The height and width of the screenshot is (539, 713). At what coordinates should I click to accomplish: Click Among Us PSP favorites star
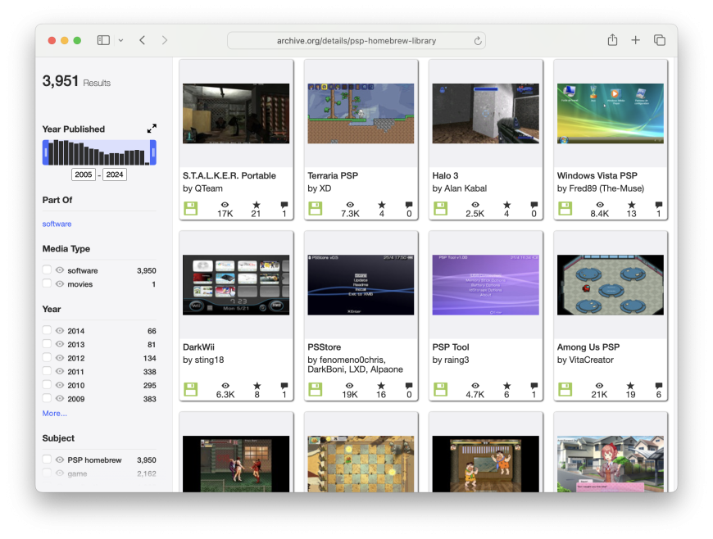coord(631,386)
